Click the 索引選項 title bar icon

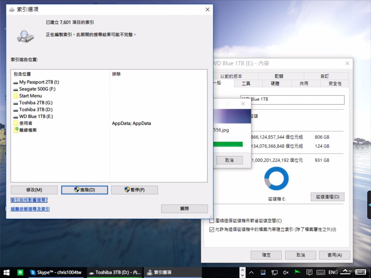[x=12, y=10]
